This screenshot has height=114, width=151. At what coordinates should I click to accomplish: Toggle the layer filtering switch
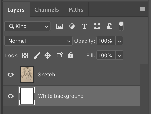click(x=121, y=26)
